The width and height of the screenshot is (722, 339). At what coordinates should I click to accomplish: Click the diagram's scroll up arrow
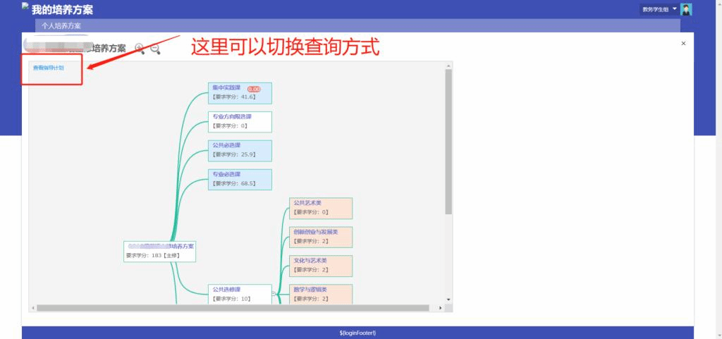[448, 66]
